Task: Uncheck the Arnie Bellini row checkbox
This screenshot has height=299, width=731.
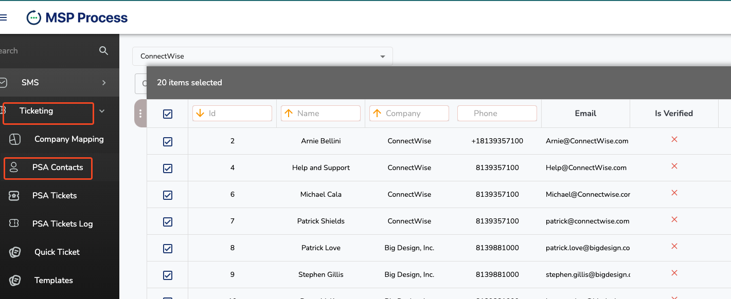Action: coord(168,142)
